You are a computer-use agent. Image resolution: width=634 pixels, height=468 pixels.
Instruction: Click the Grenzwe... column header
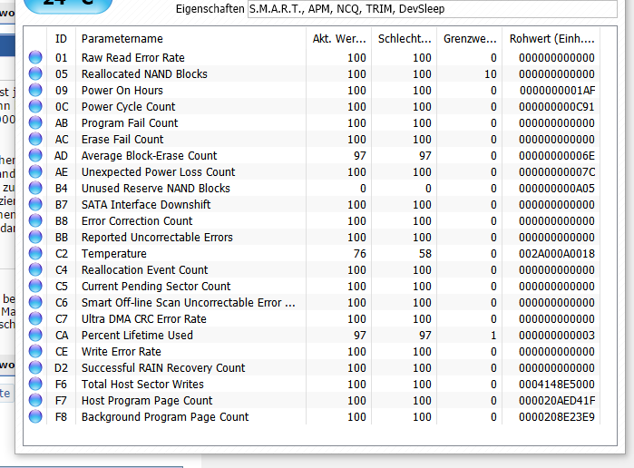coord(470,39)
